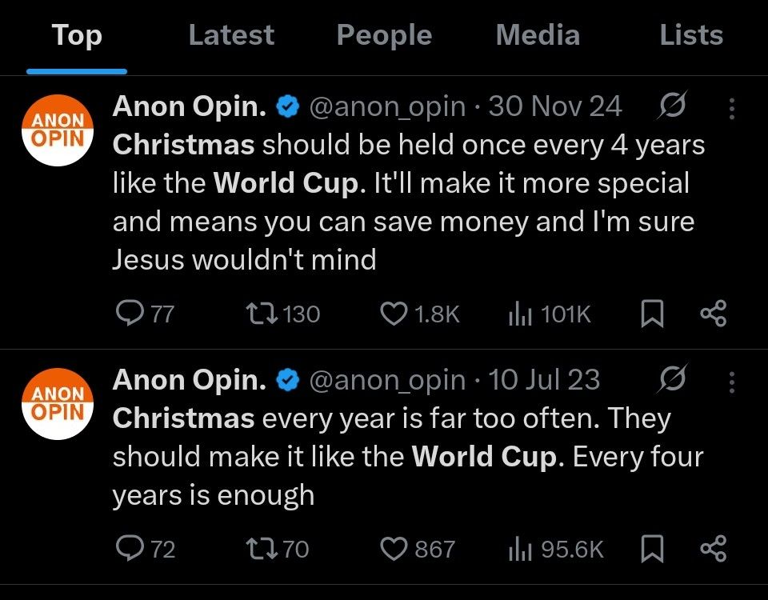Image resolution: width=768 pixels, height=600 pixels.
Task: Like the tweet with 1.8K likes
Action: click(393, 314)
